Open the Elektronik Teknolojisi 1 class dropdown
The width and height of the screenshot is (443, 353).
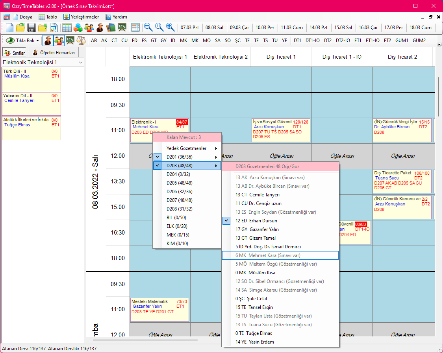tap(80, 63)
